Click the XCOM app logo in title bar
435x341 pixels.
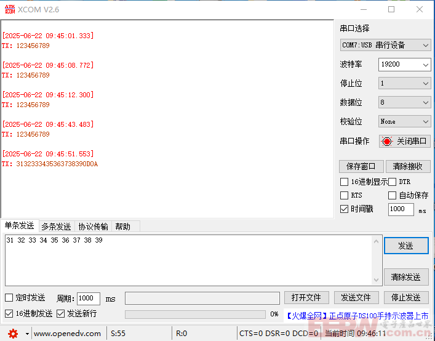[10, 9]
